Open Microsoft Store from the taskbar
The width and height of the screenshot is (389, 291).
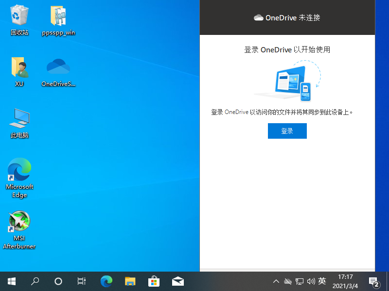pyautogui.click(x=153, y=281)
